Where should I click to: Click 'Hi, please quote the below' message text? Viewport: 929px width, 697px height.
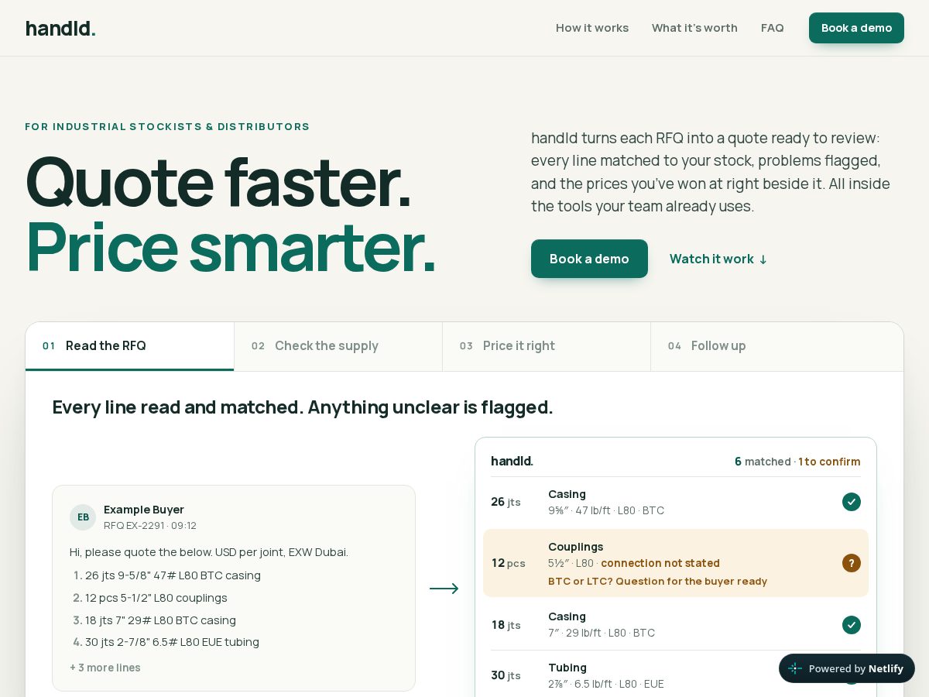click(x=209, y=552)
